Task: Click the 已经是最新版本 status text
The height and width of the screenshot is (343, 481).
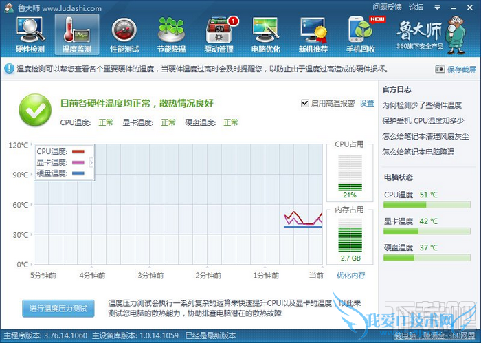Action: click(211, 335)
